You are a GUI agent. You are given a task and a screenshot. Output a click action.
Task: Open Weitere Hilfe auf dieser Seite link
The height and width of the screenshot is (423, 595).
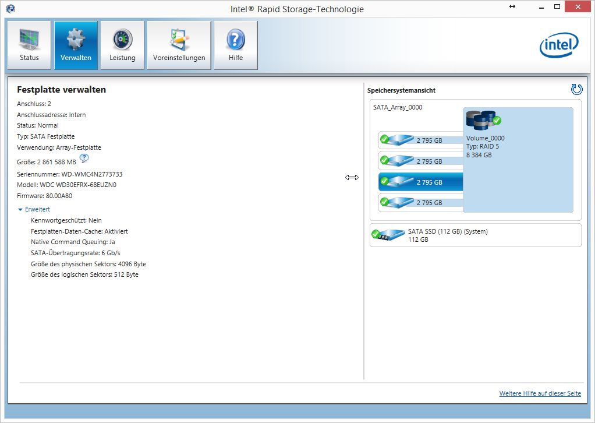click(540, 393)
